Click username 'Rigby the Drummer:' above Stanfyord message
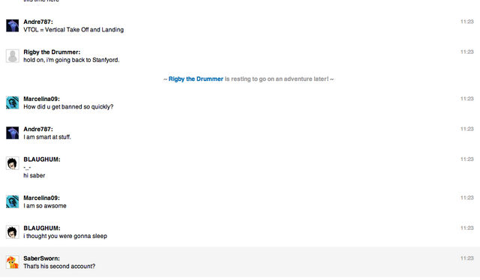 52,52
